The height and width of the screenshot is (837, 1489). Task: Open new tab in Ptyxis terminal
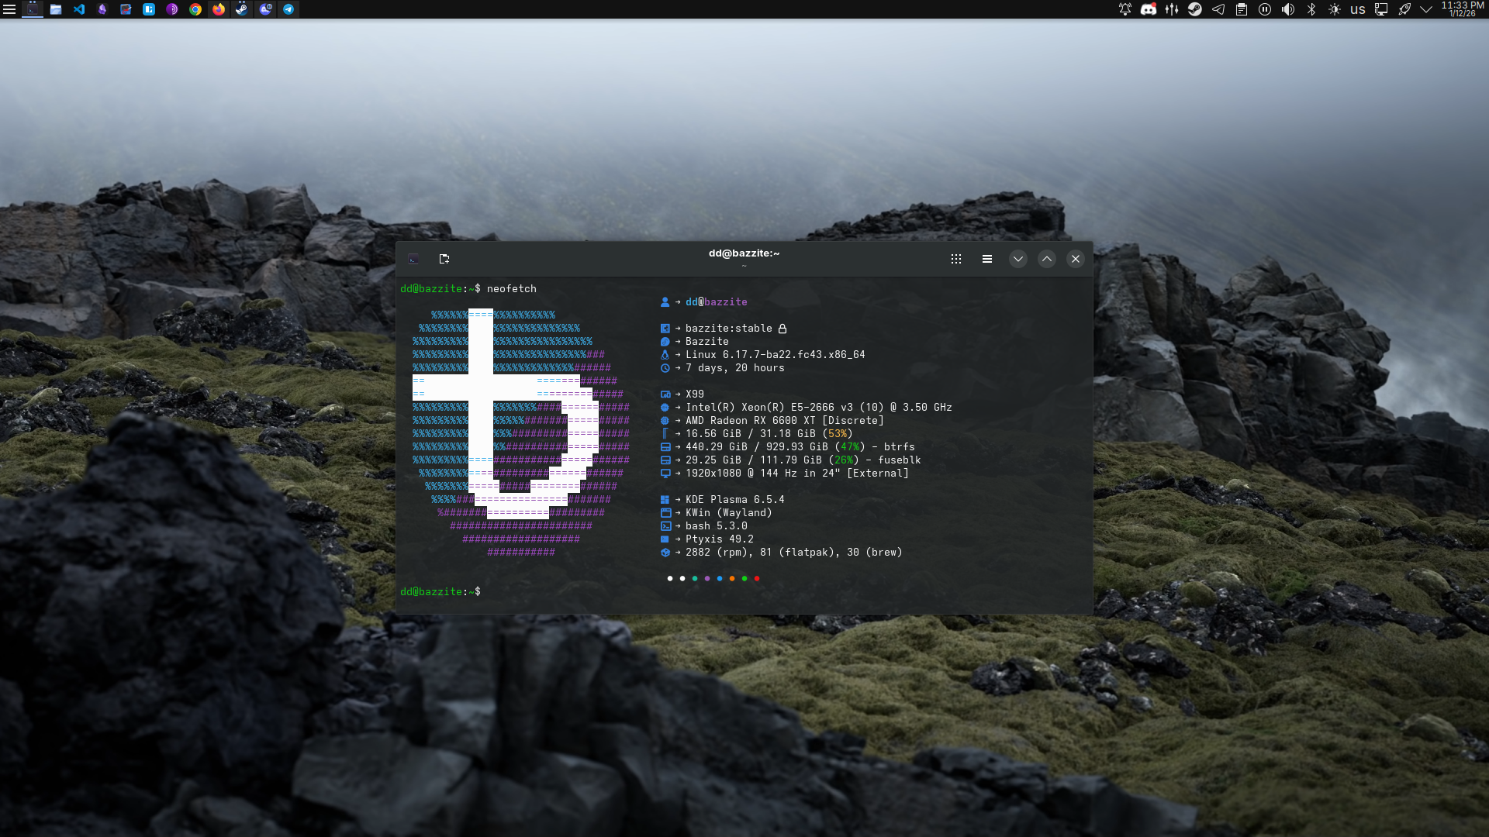click(444, 259)
